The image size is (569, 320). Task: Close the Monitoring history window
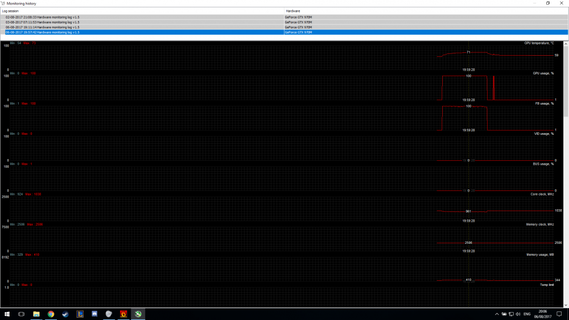click(x=562, y=3)
